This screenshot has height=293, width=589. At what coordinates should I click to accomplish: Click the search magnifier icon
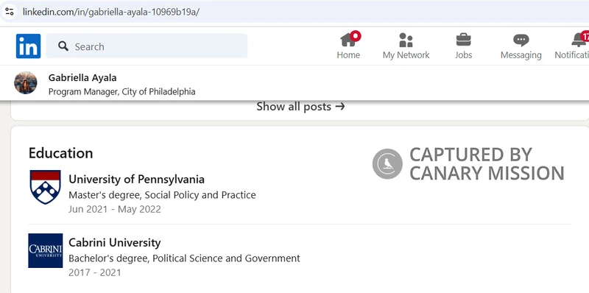click(x=63, y=46)
